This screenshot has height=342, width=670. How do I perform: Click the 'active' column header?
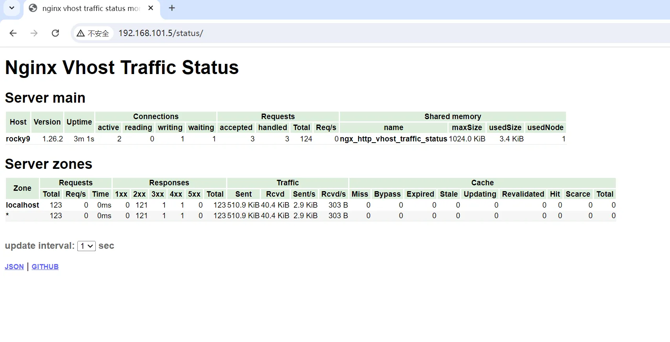pos(108,127)
